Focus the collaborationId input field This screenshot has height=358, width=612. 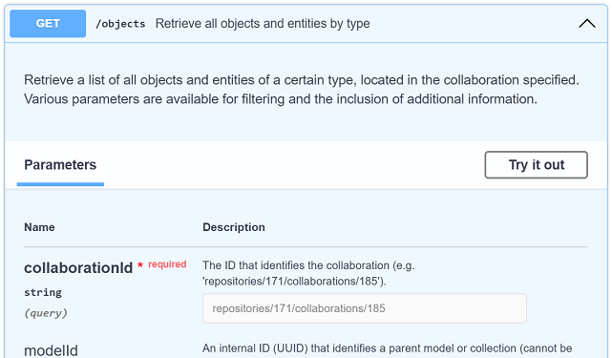click(365, 308)
